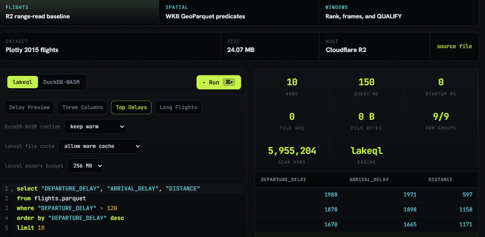
Task: Click the arrival delay cell 1971
Action: [x=410, y=195]
